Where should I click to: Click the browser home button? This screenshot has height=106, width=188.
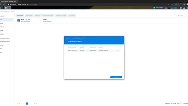coord(4,4)
